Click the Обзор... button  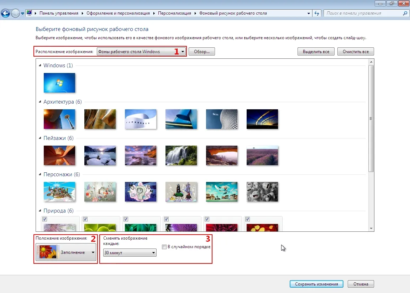pyautogui.click(x=201, y=52)
